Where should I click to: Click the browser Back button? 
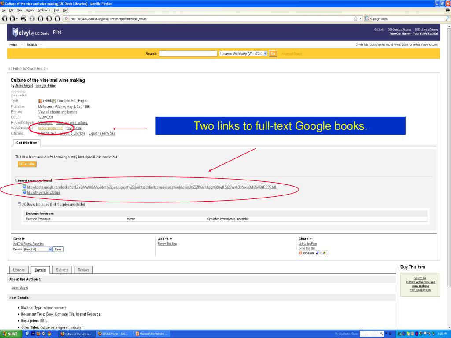pyautogui.click(x=5, y=18)
